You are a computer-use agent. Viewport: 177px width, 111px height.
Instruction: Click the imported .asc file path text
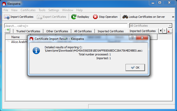tap(94, 51)
